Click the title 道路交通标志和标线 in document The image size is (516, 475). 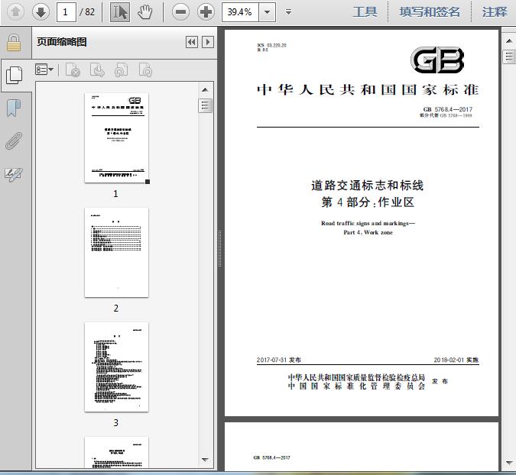pyautogui.click(x=367, y=186)
